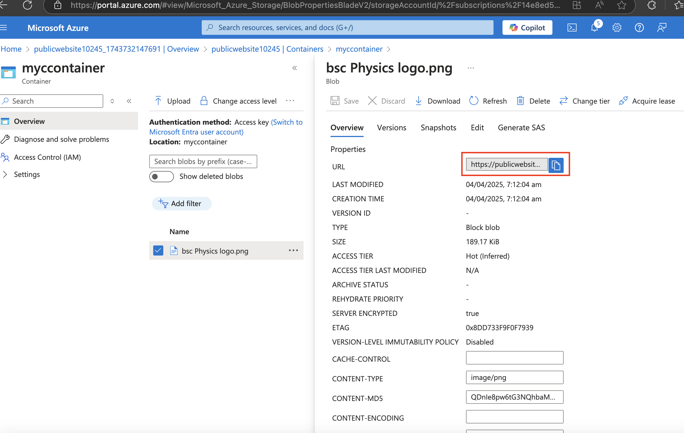The image size is (684, 433).
Task: Copy blob URL to clipboard
Action: (x=556, y=165)
